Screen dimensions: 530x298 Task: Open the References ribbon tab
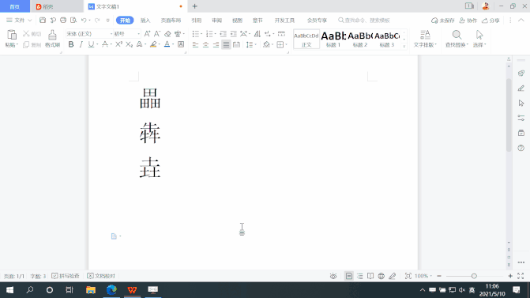(197, 21)
